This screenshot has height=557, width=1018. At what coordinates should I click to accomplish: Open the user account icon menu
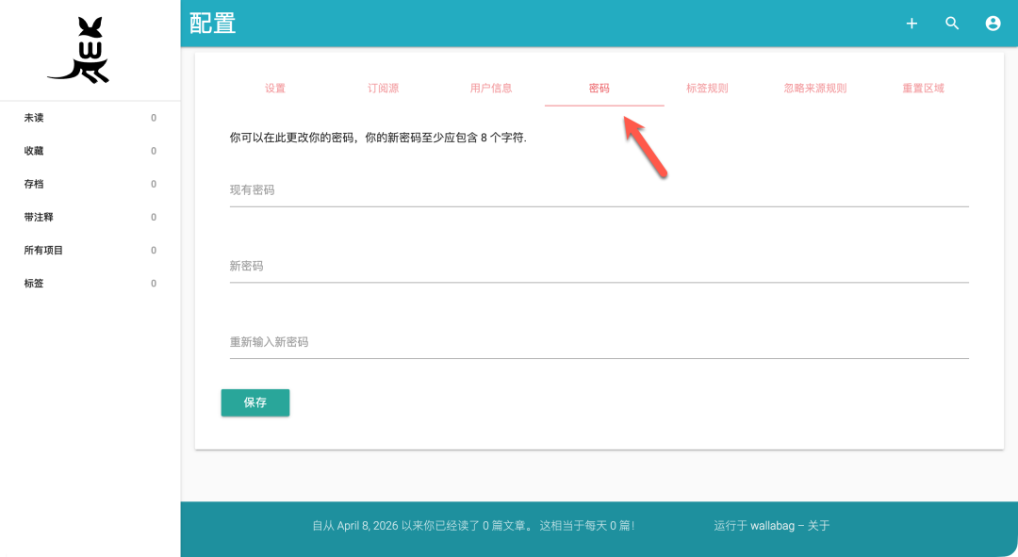993,24
